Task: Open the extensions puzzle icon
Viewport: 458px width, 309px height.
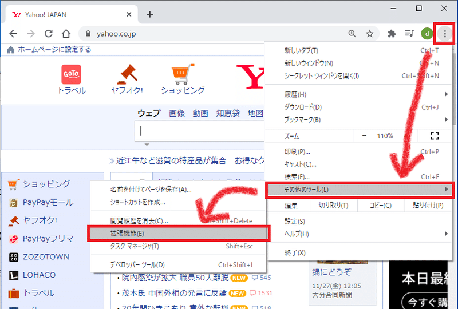Action: tap(392, 34)
